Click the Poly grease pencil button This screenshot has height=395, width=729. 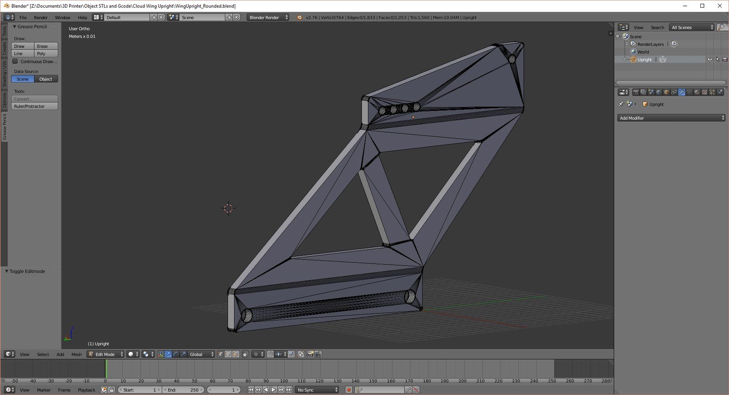pyautogui.click(x=46, y=53)
